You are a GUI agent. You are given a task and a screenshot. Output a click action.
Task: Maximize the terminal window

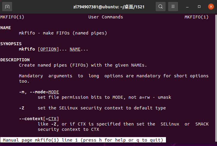coord(199,7)
